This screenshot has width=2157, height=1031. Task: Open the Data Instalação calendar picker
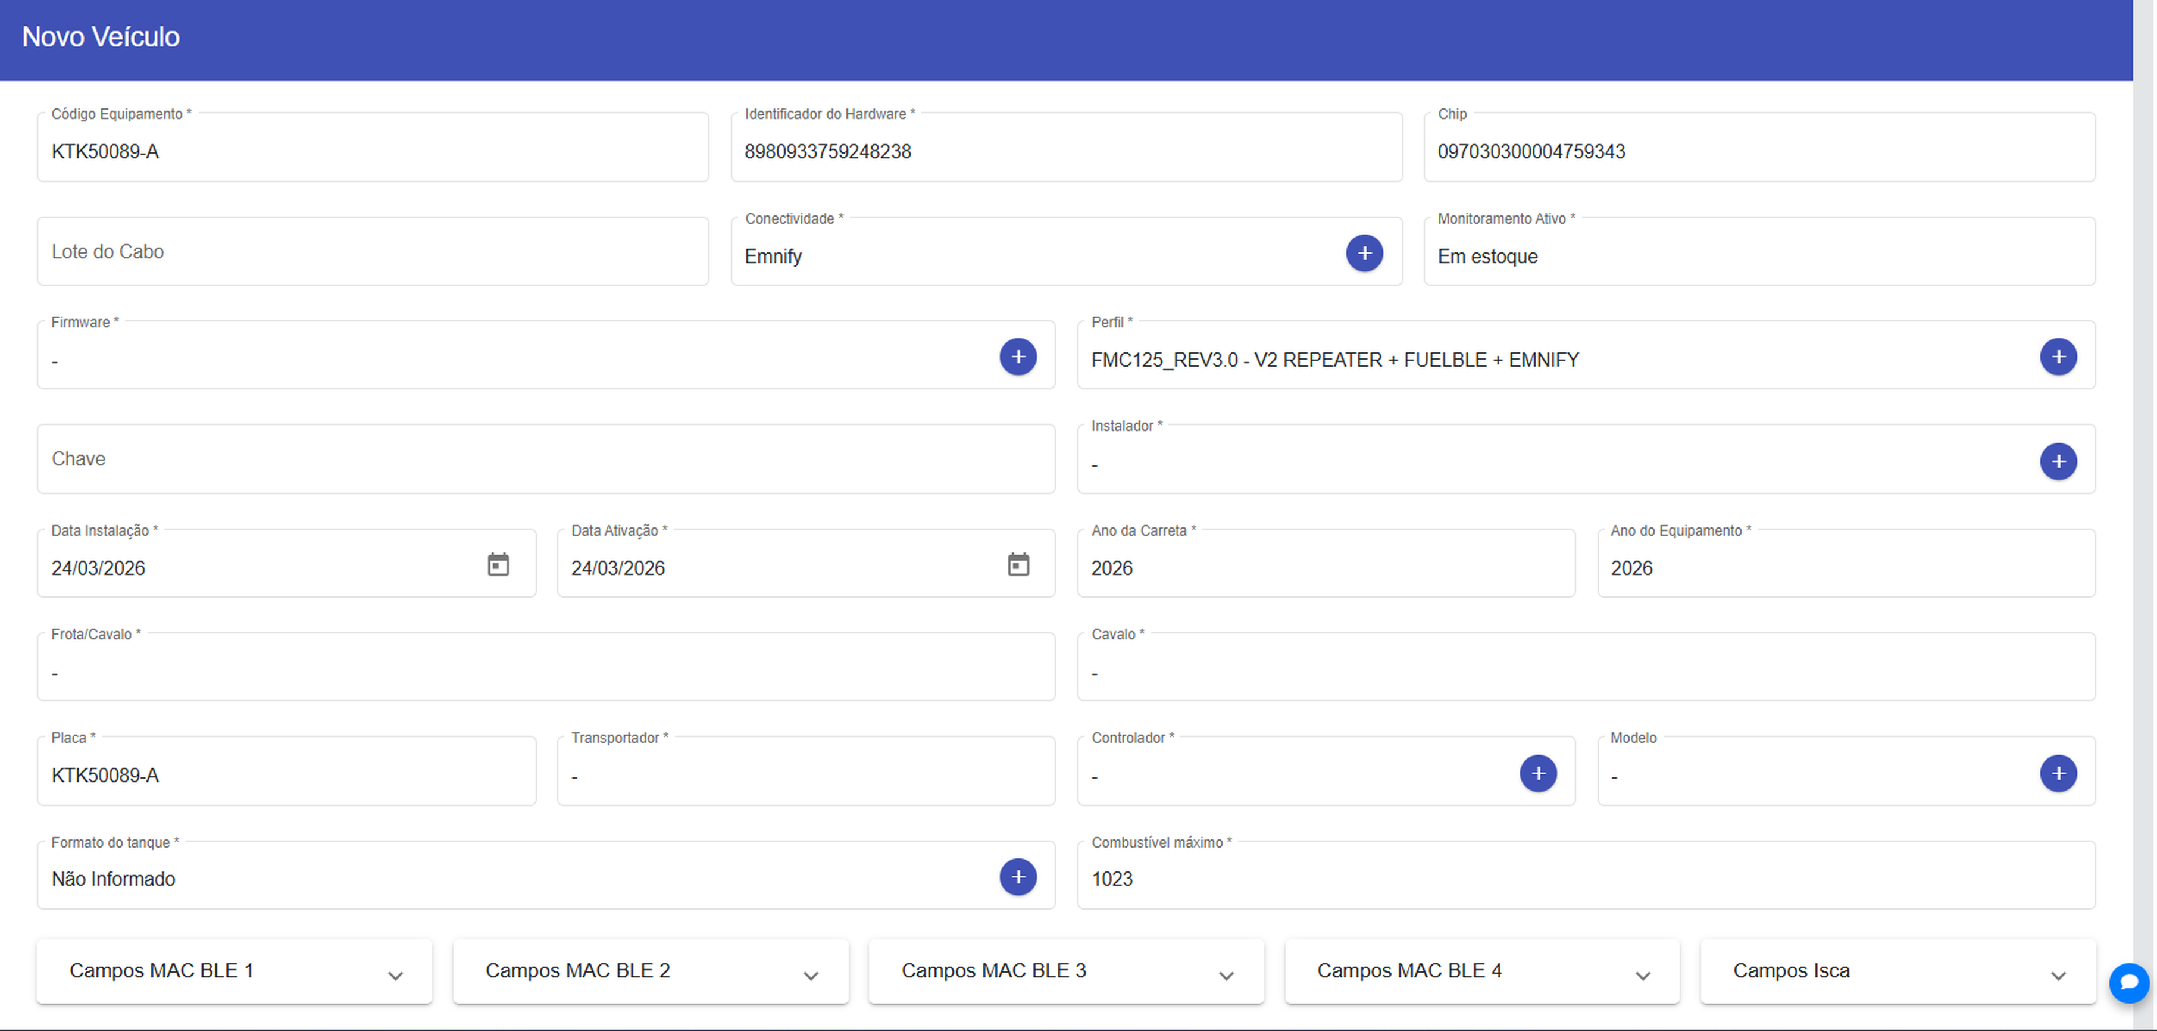coord(498,564)
